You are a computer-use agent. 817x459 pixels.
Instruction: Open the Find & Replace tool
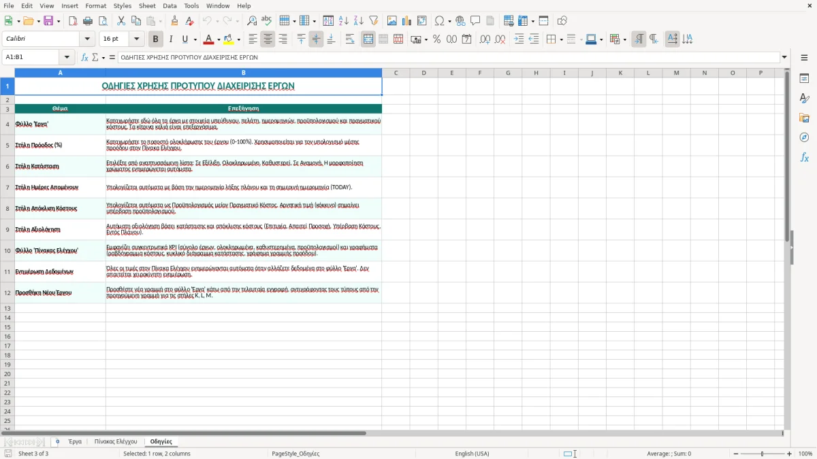(x=252, y=21)
